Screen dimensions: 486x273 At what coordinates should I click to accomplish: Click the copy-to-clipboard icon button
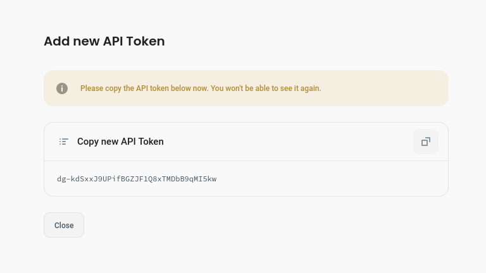pos(425,142)
